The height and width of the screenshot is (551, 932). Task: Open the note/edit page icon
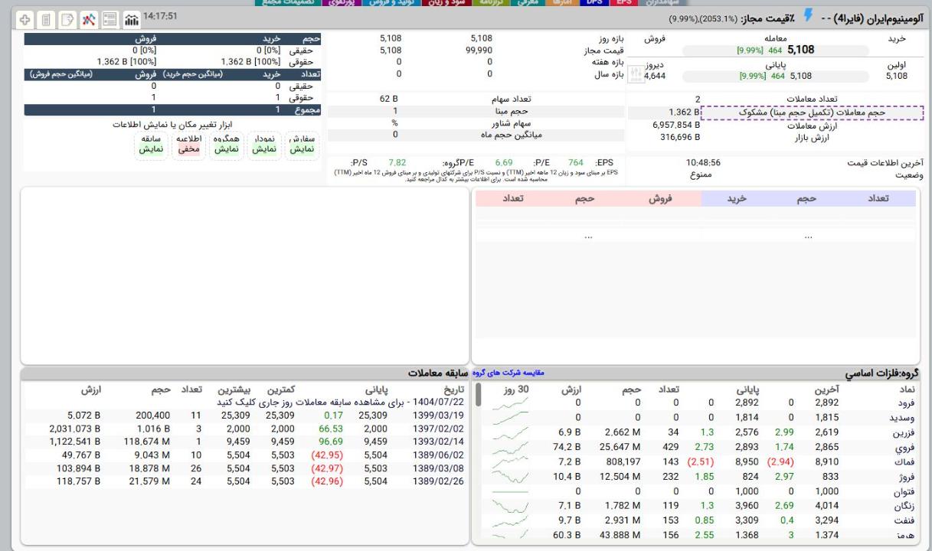(67, 18)
